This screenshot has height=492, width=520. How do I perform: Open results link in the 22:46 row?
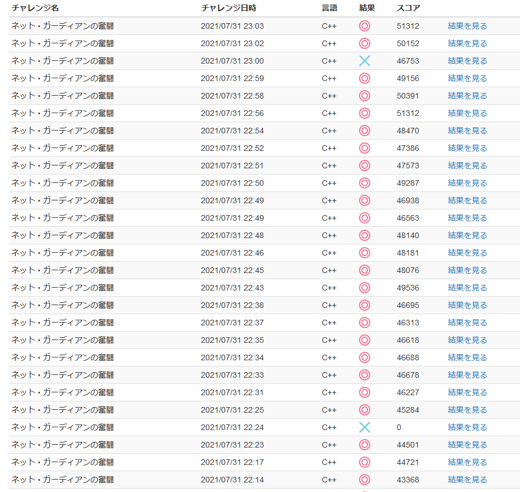click(x=467, y=253)
